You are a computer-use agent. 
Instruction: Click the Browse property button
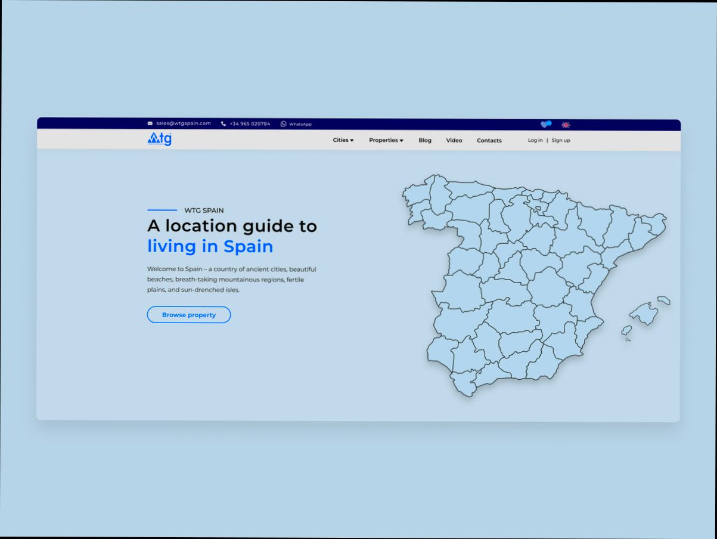click(188, 315)
